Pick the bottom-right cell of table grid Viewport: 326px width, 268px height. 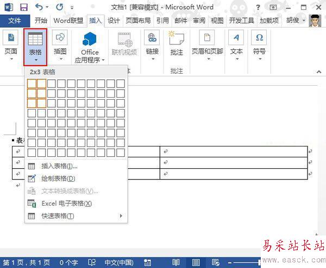tap(121, 152)
